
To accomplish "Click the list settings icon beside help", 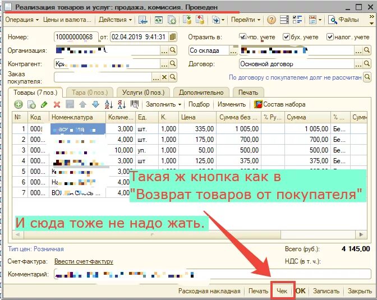I will click(284, 20).
